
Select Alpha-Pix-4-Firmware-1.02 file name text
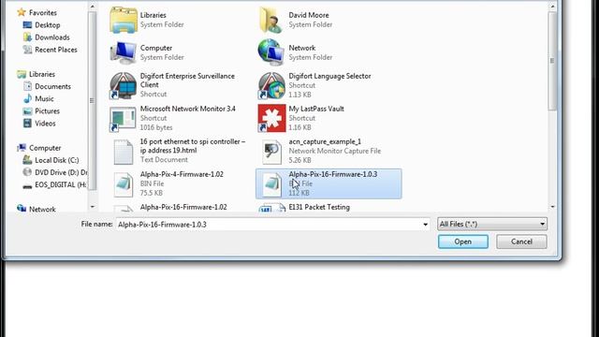point(182,174)
